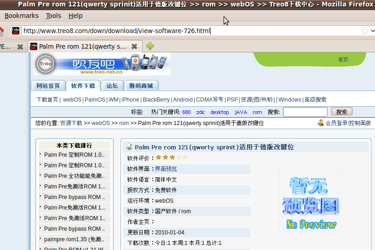The height and width of the screenshot is (250, 375).
Task: Click the third rating star
Action: tap(172, 157)
